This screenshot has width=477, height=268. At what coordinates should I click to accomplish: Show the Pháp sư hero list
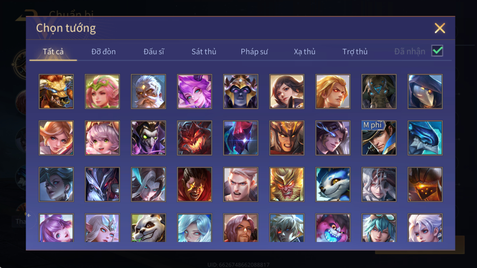[x=254, y=52]
